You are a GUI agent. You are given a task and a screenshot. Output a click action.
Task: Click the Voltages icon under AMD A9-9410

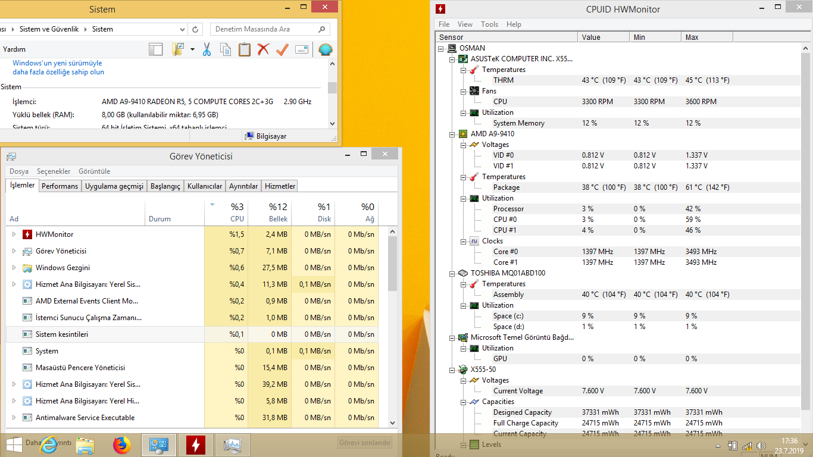pos(474,145)
